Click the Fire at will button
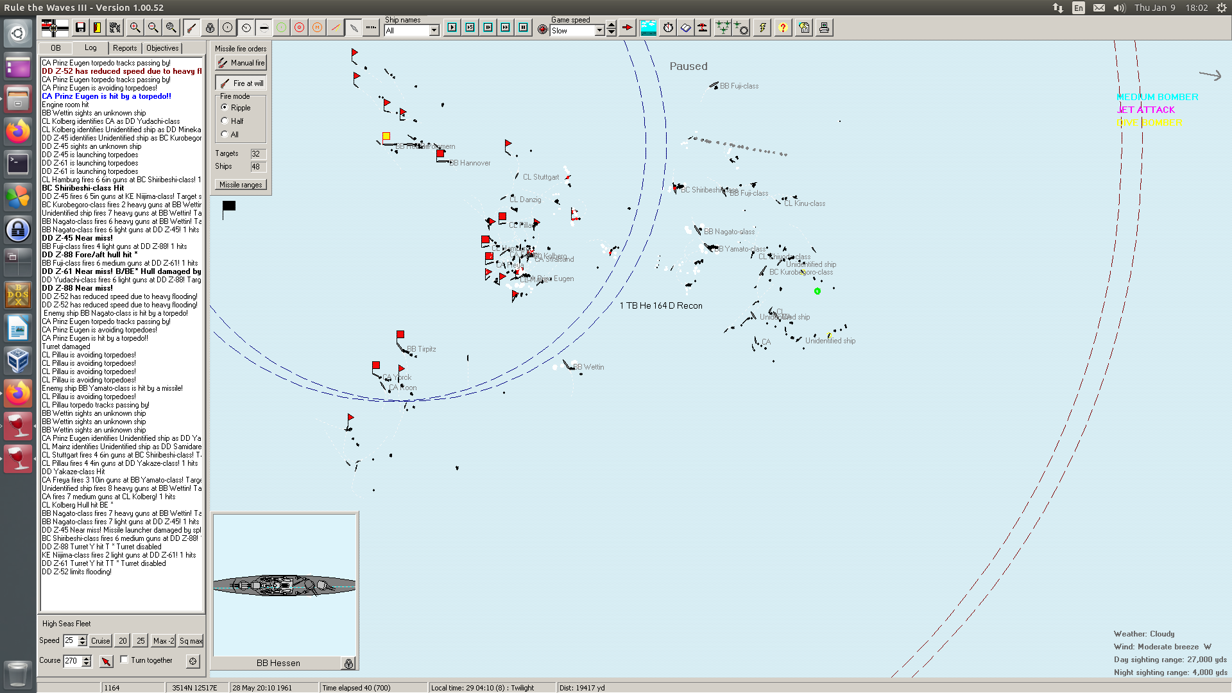 (241, 83)
